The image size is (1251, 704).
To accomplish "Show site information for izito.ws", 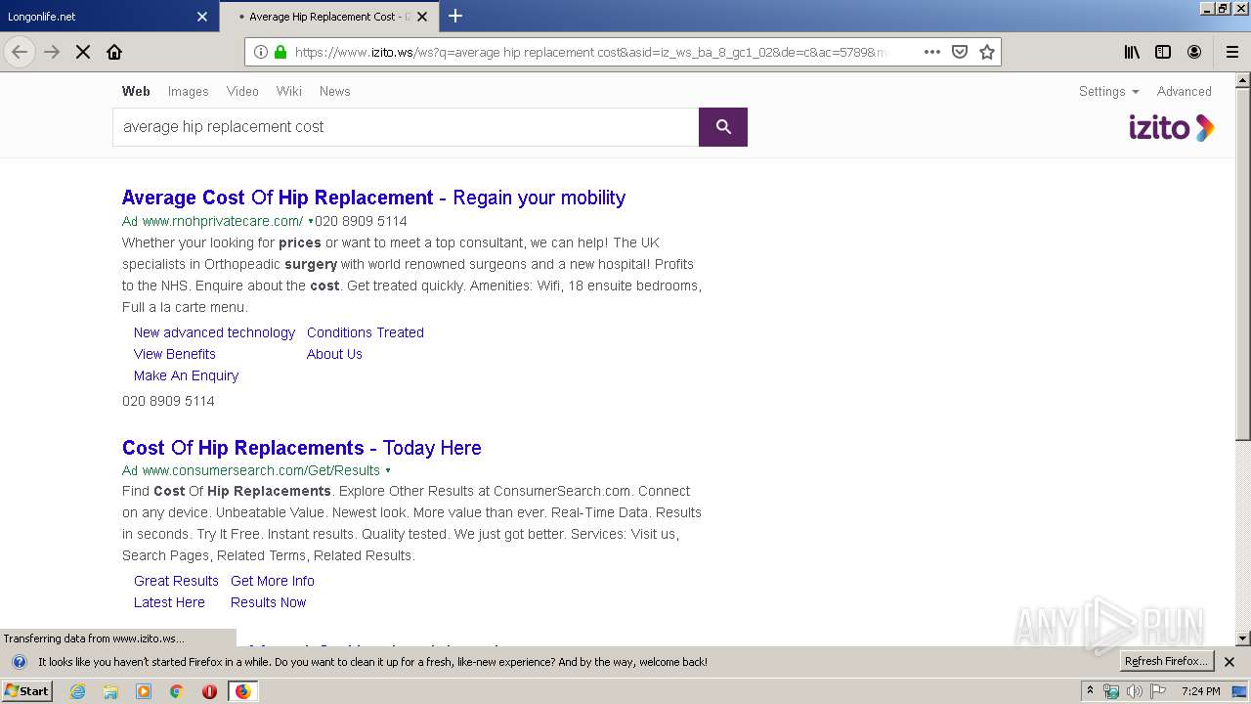I will 261,52.
